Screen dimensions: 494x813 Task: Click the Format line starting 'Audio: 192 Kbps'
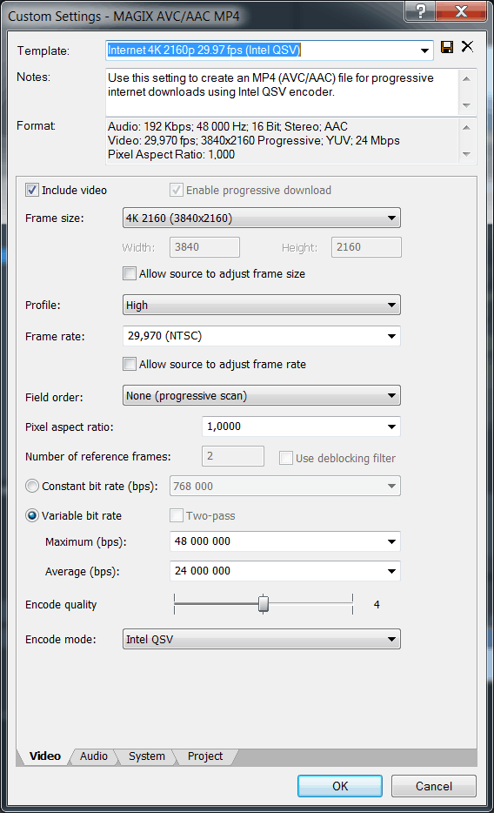click(x=228, y=126)
